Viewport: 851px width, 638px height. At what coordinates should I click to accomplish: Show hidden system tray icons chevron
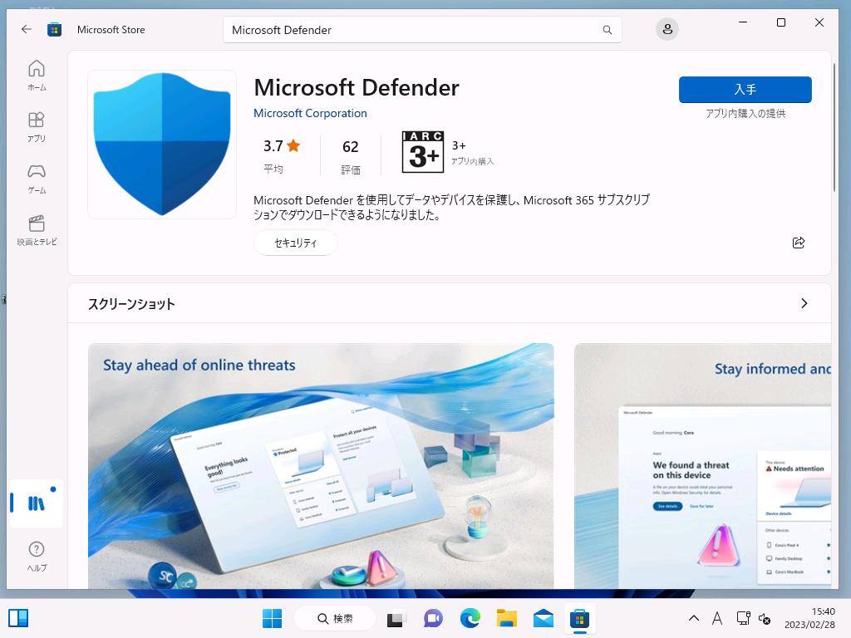coord(693,618)
